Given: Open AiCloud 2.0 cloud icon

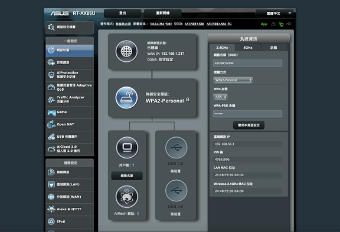Looking at the screenshot, I should point(51,149).
